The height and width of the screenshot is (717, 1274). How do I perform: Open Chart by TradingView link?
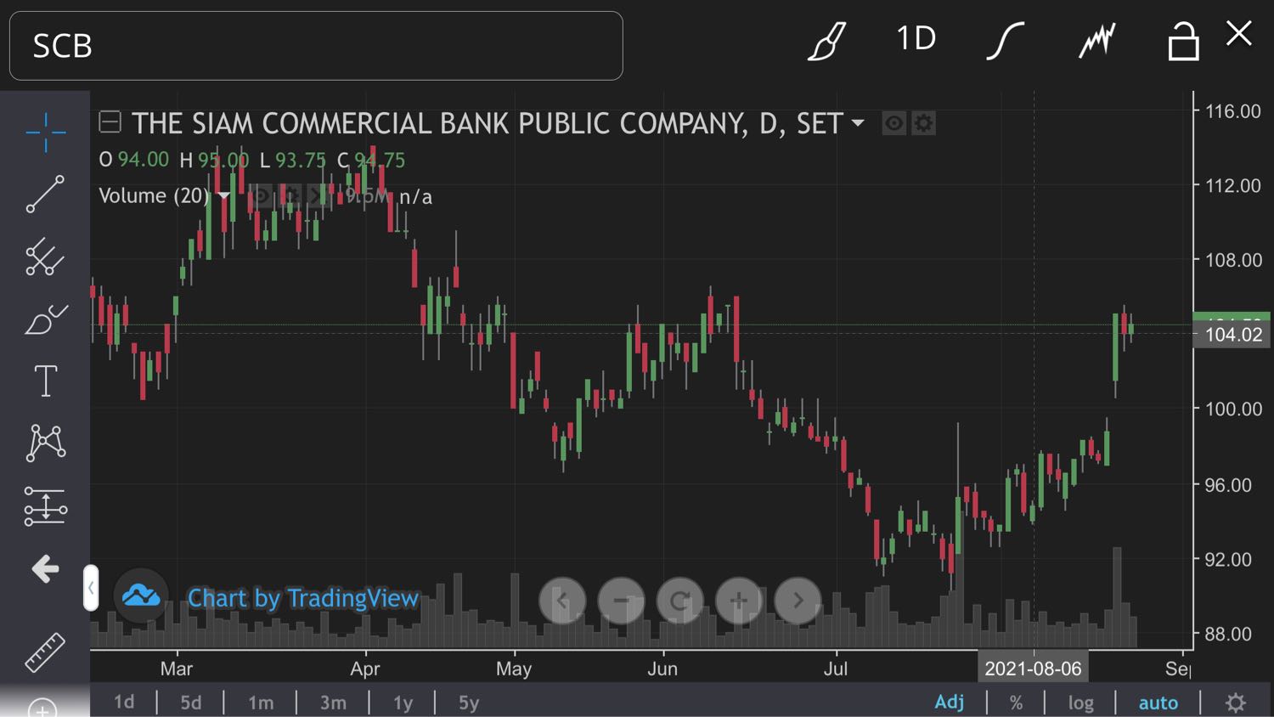303,598
